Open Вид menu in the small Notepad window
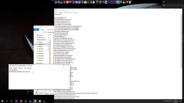Image resolution: width=184 pixels, height=103 pixels. click(25, 68)
